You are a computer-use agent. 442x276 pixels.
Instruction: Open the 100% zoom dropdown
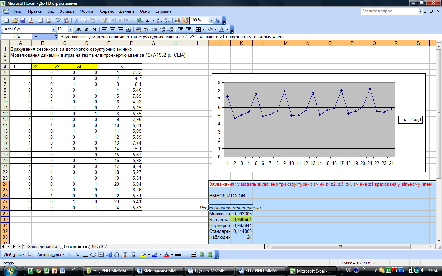click(x=211, y=20)
